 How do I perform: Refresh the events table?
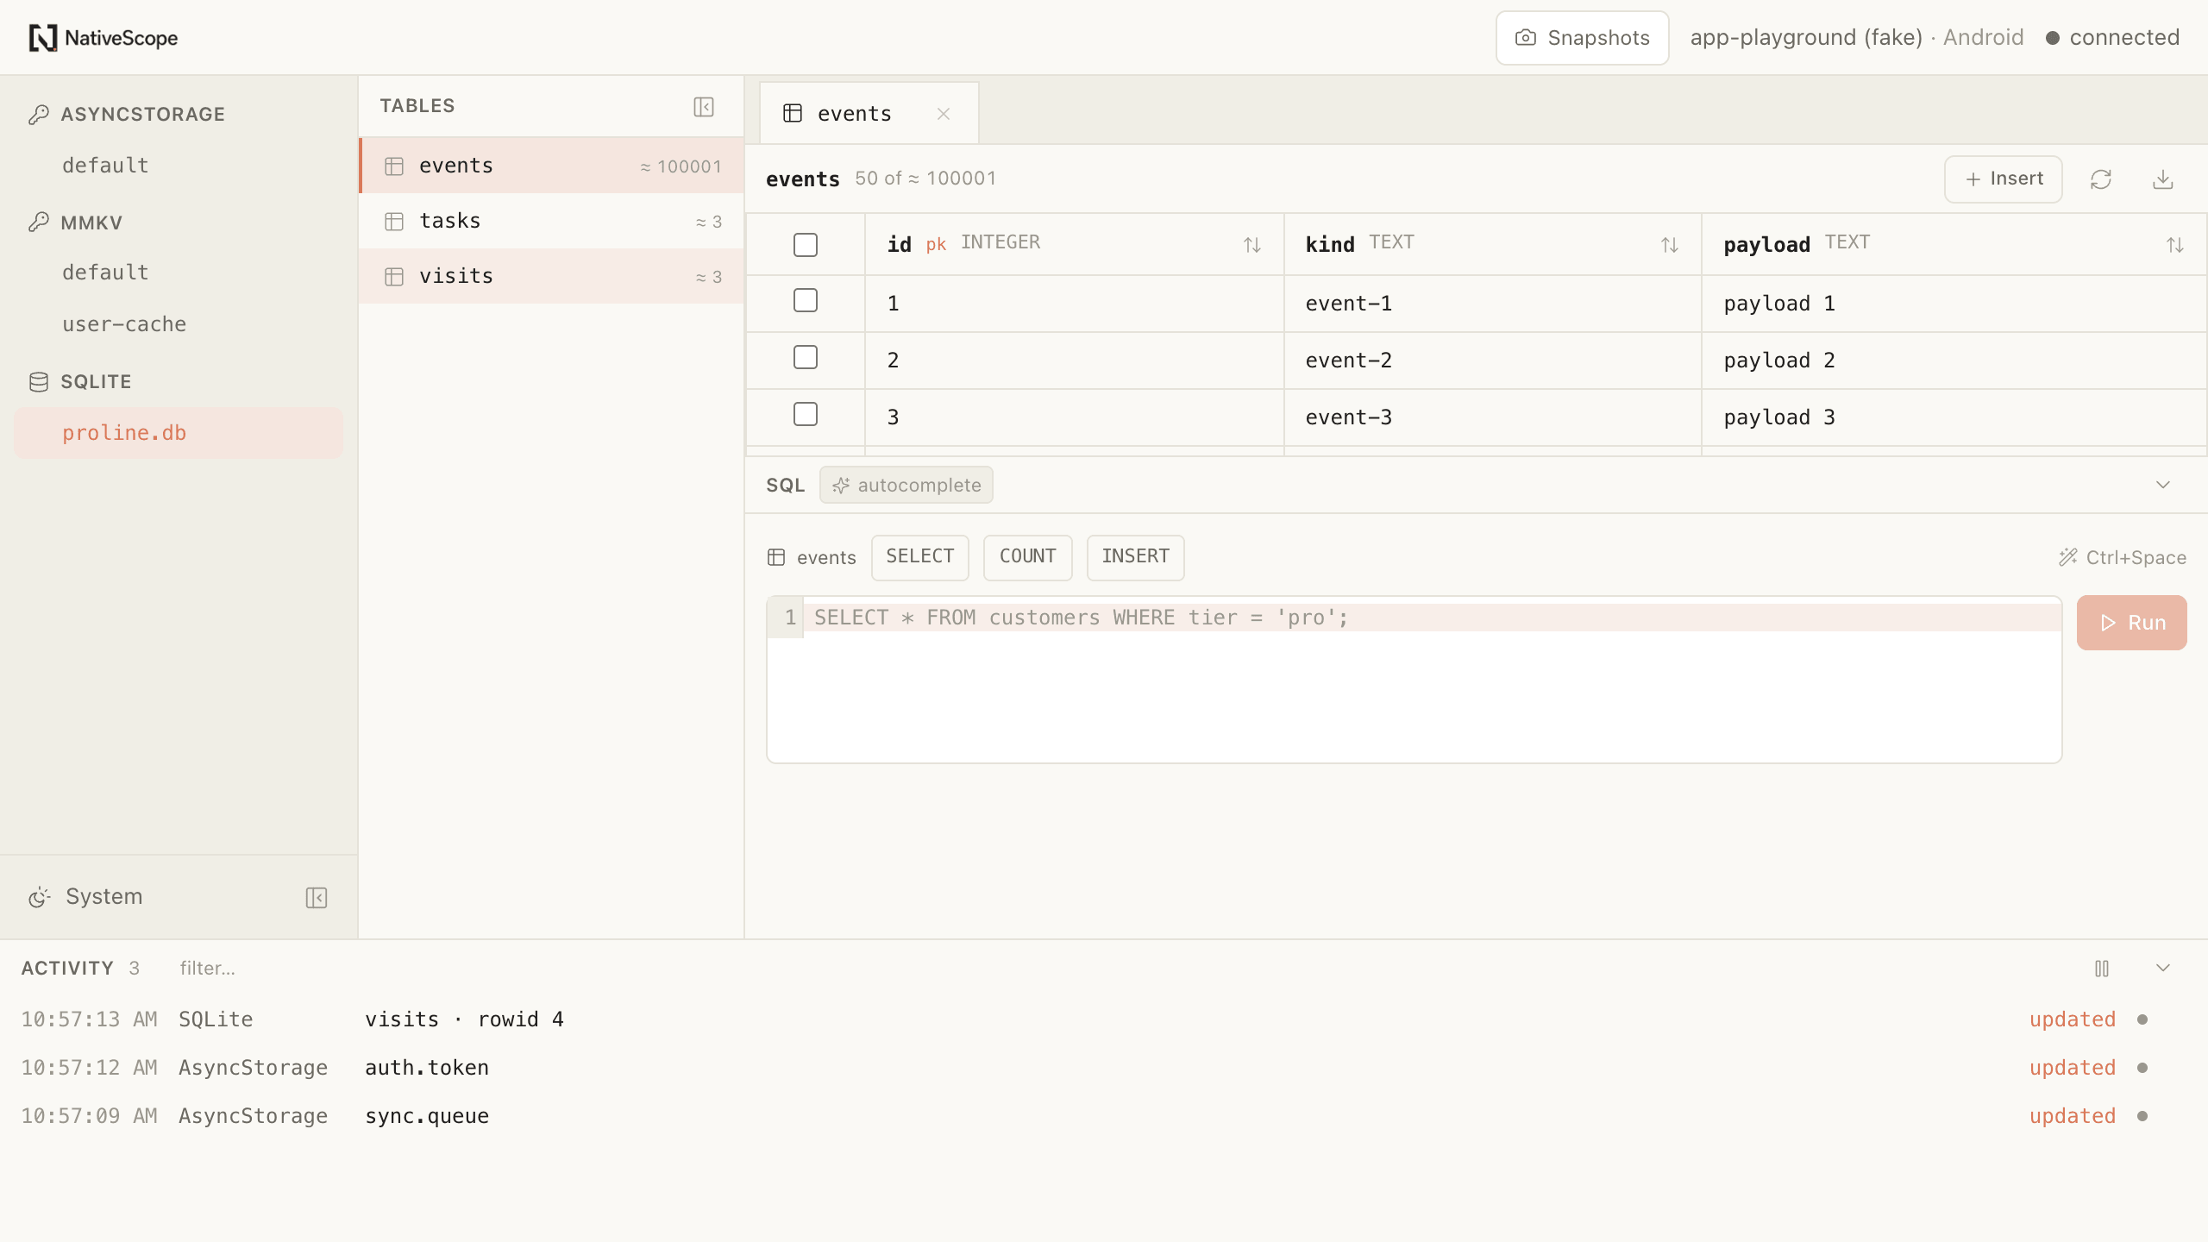click(x=2101, y=179)
